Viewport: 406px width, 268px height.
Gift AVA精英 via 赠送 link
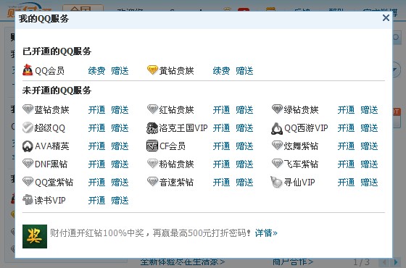tap(120, 146)
